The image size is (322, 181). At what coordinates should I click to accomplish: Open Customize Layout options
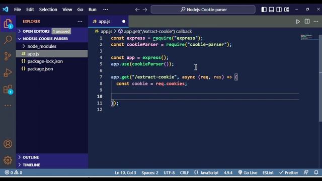(x=287, y=10)
